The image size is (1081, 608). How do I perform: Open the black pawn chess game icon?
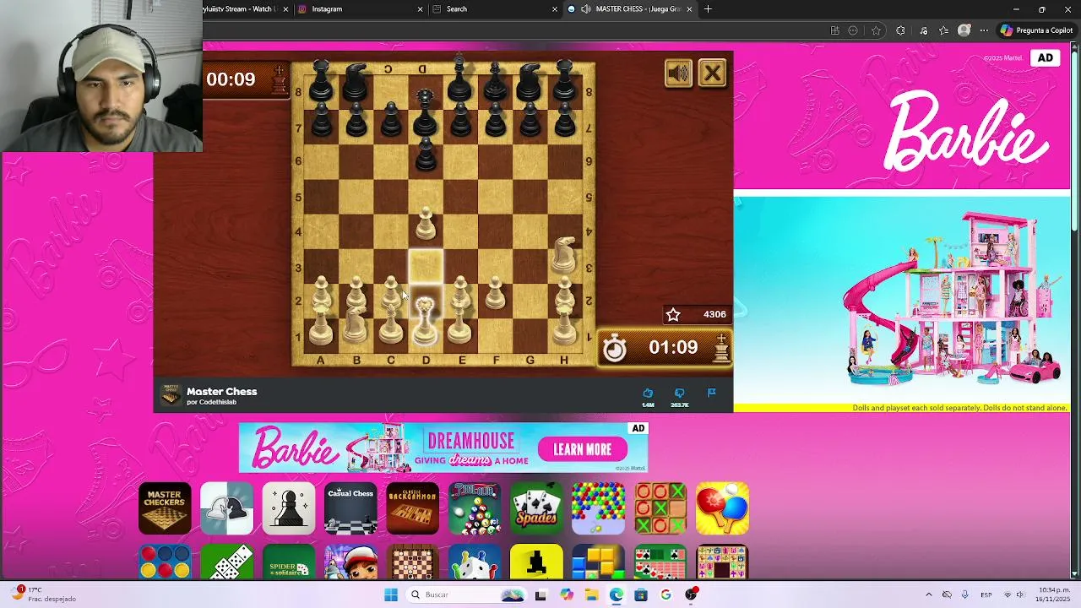[289, 508]
